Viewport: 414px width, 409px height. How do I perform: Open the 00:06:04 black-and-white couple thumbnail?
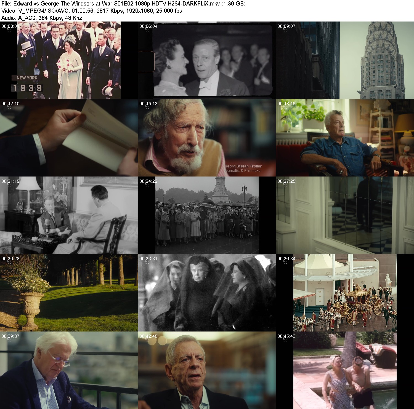coord(207,60)
